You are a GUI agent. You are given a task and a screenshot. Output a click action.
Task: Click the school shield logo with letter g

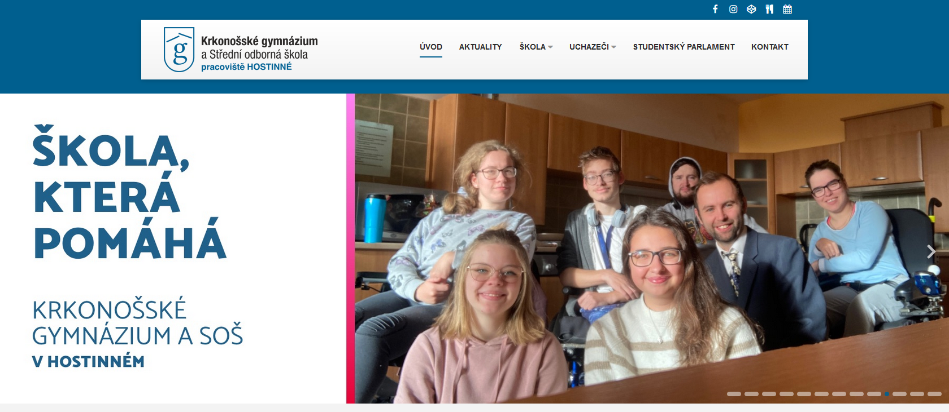(179, 50)
